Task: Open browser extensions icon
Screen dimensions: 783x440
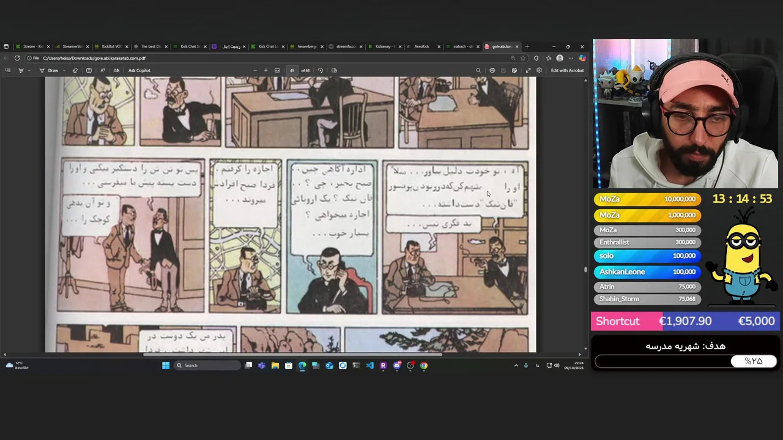Action: (x=536, y=58)
